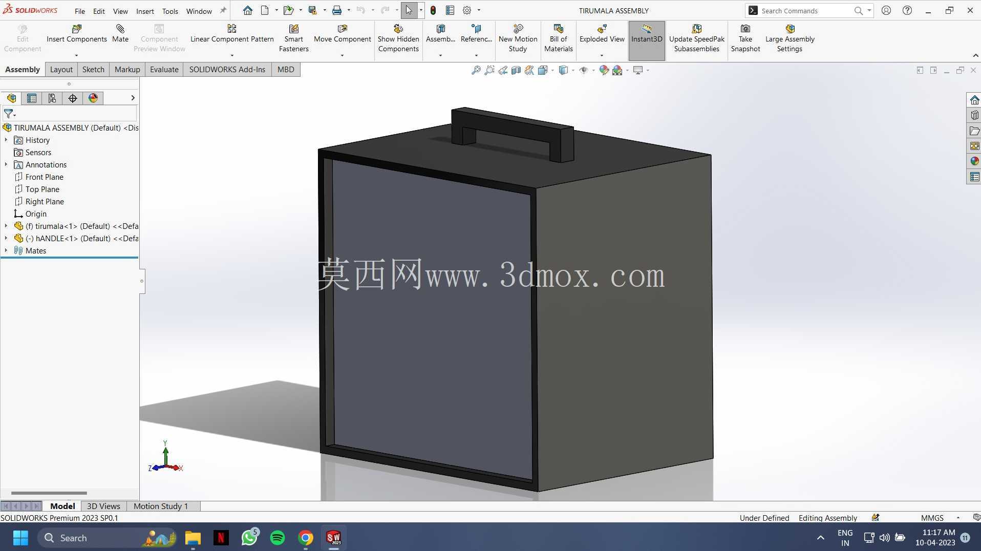Expand the Annotations tree node
Screen dimensions: 981x551
6,164
